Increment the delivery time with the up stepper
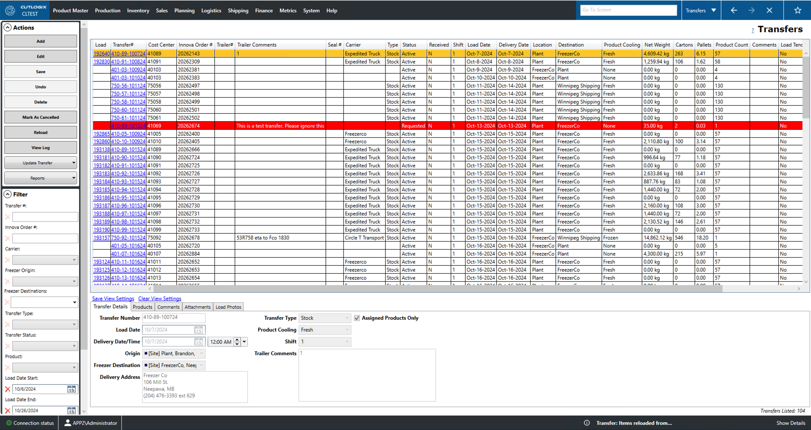 tap(237, 339)
